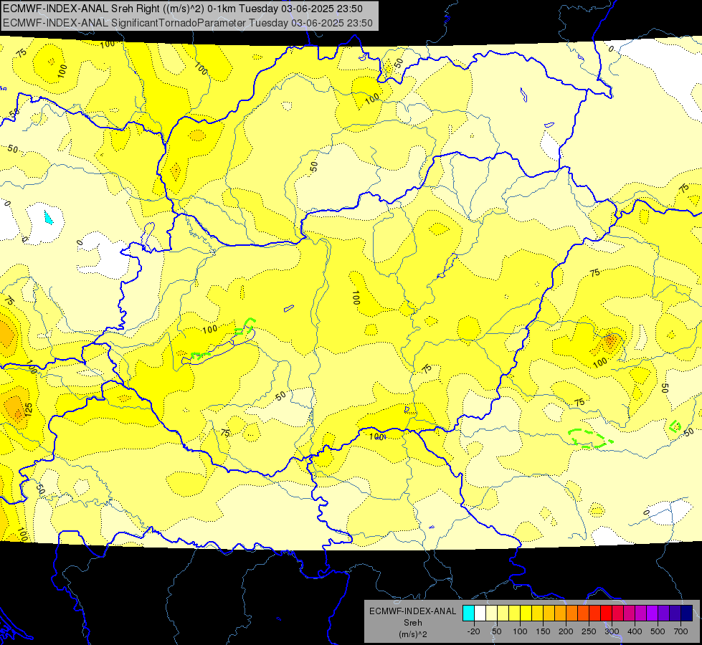This screenshot has height=645, width=702.
Task: Click the 700 tick label in legend
Action: pyautogui.click(x=681, y=631)
